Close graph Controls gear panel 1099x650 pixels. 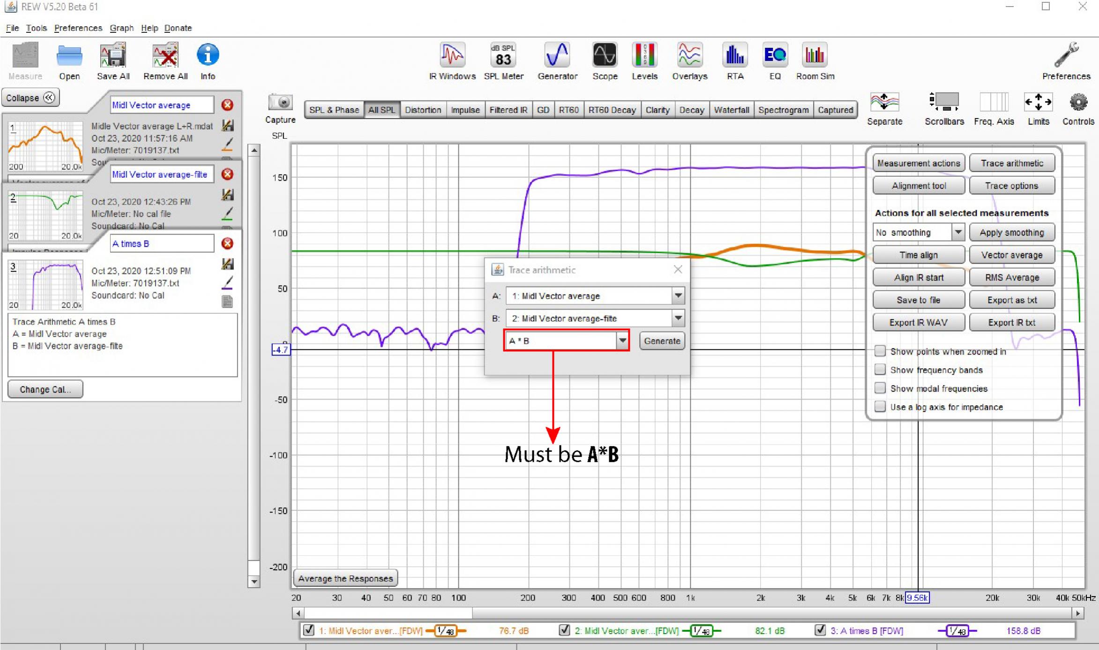pos(1078,109)
